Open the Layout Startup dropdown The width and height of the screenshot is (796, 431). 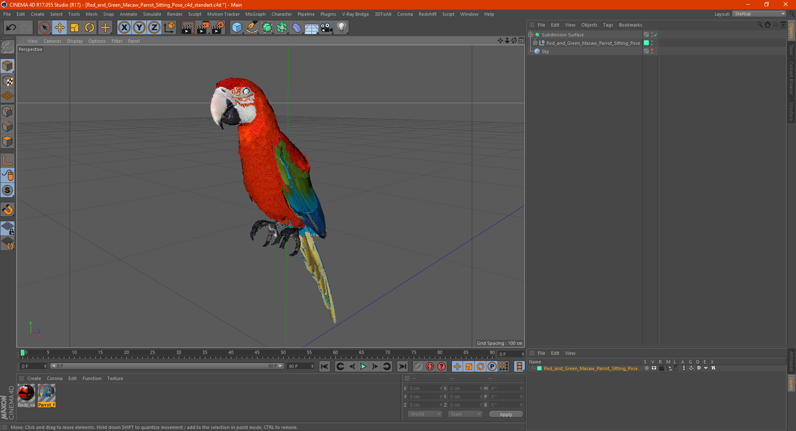point(759,14)
